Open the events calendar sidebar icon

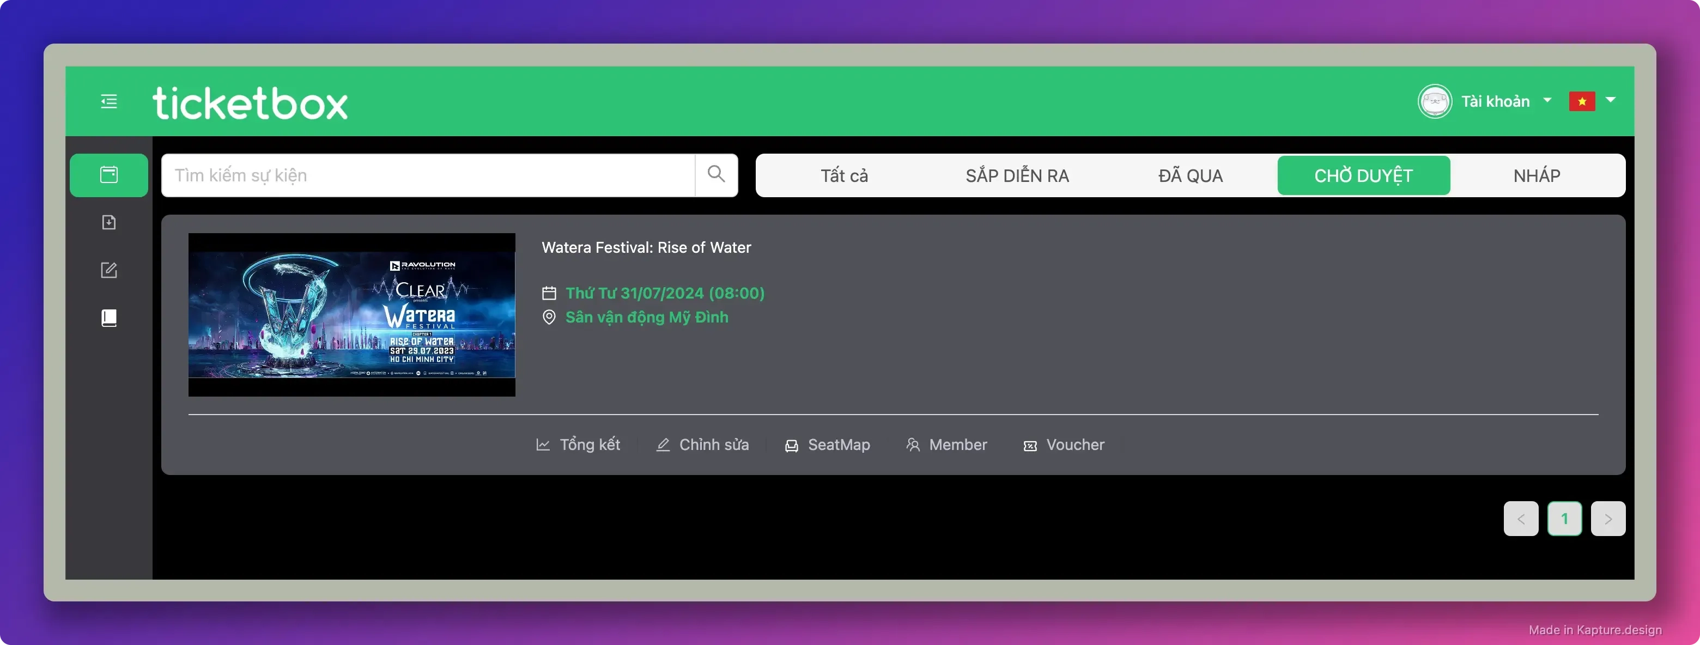click(109, 175)
